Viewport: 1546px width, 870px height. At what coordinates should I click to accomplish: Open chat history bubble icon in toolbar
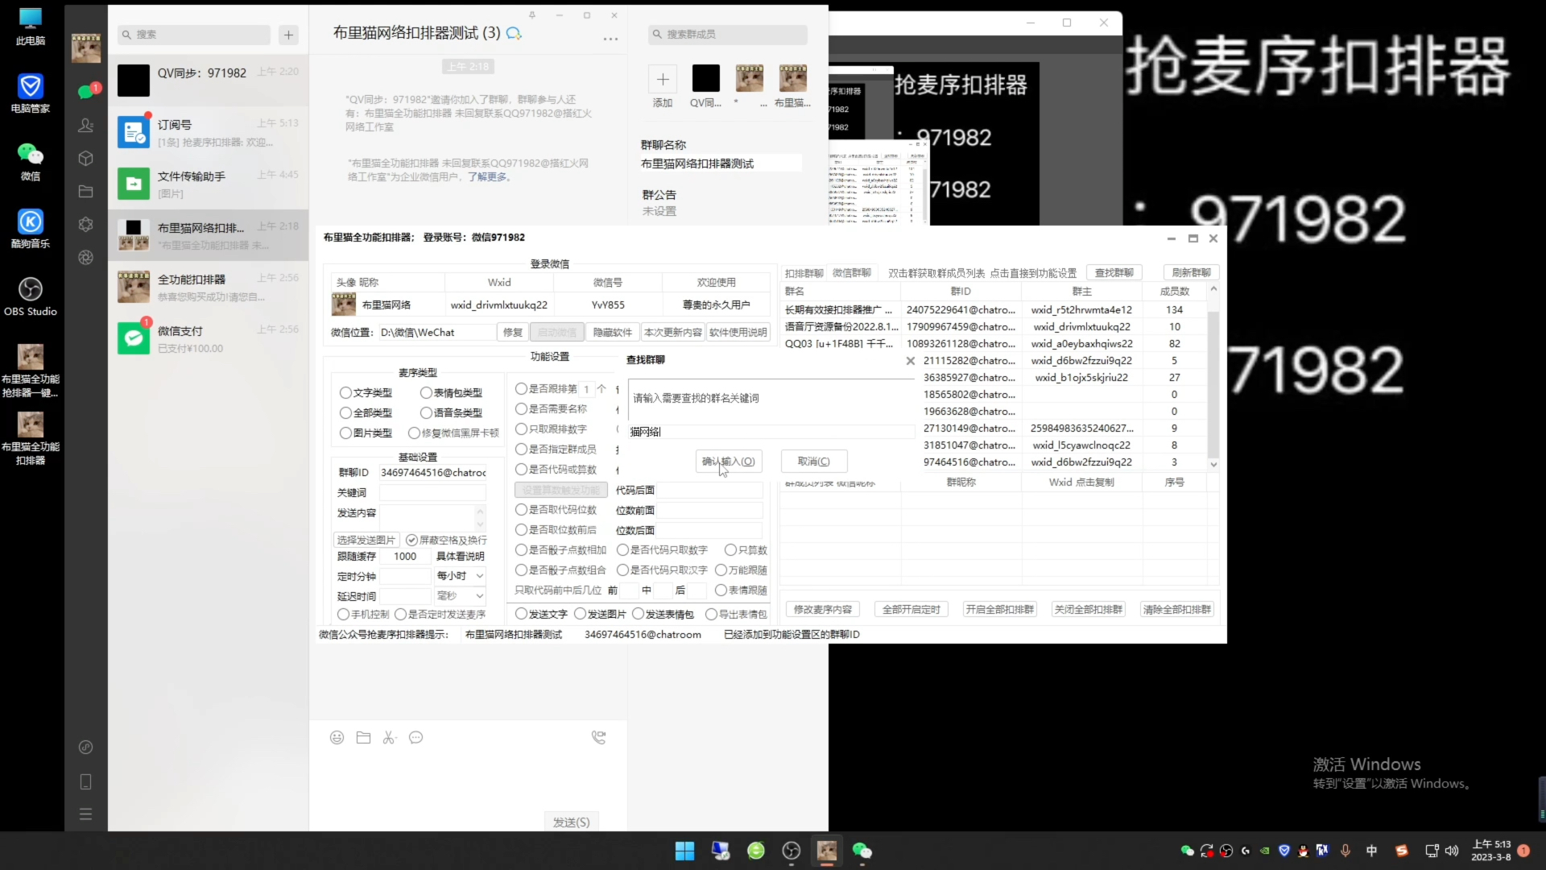415,738
